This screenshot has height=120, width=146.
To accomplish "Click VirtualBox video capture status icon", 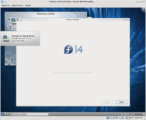I will click(x=122, y=118).
